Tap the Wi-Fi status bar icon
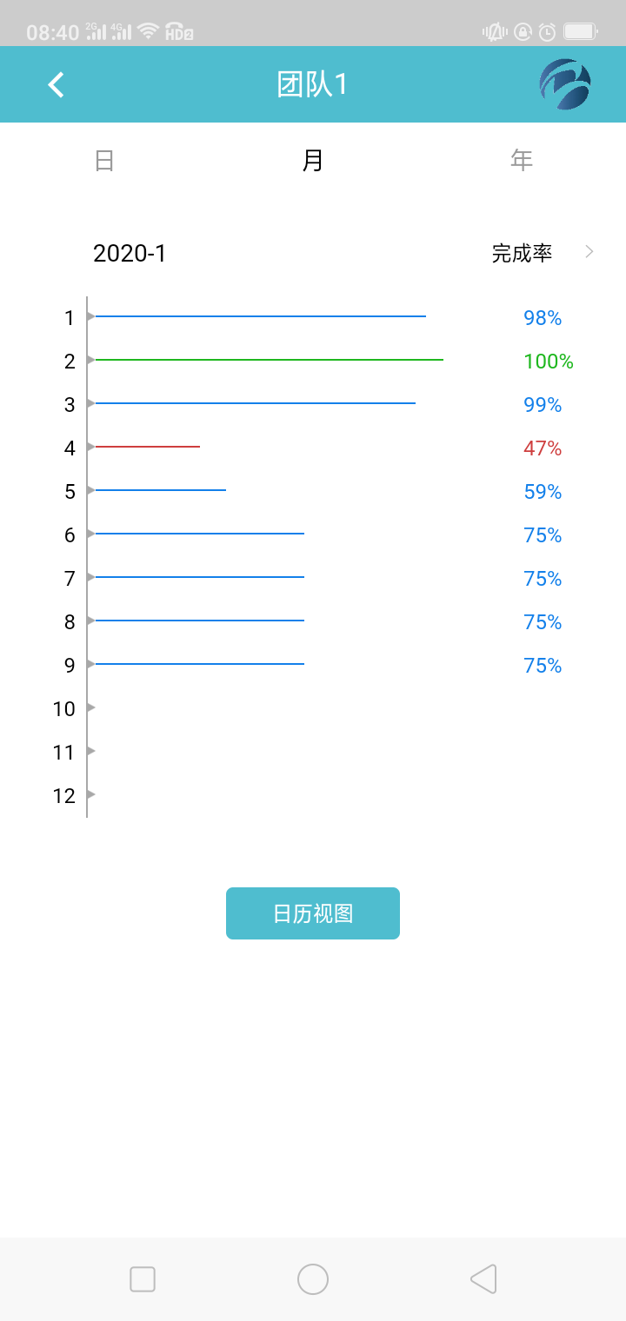626x1321 pixels. (x=149, y=31)
